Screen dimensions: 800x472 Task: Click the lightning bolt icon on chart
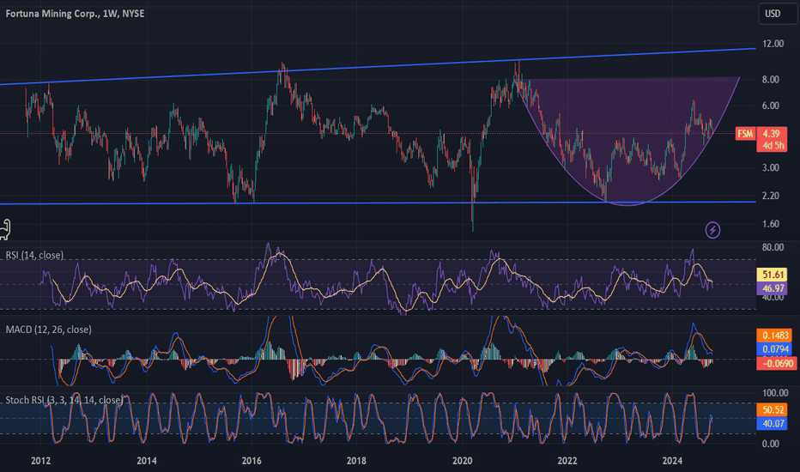click(712, 230)
